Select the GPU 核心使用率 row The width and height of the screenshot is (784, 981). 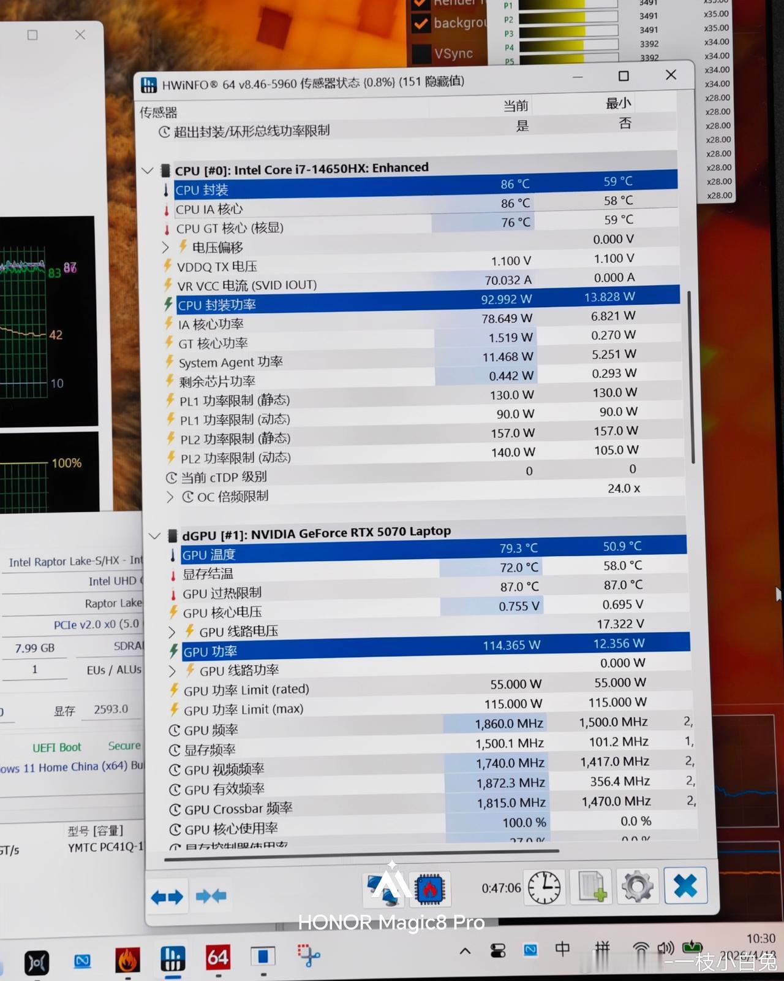(434, 825)
